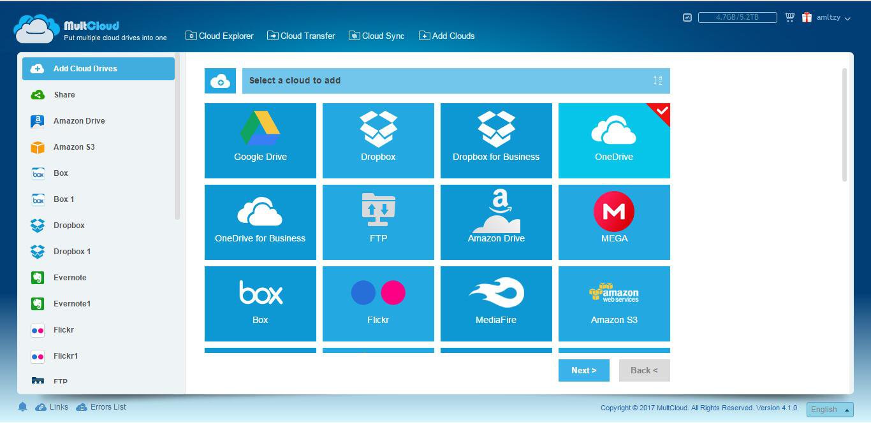Open Links at the bottom bar
Image resolution: width=871 pixels, height=423 pixels.
(x=52, y=406)
